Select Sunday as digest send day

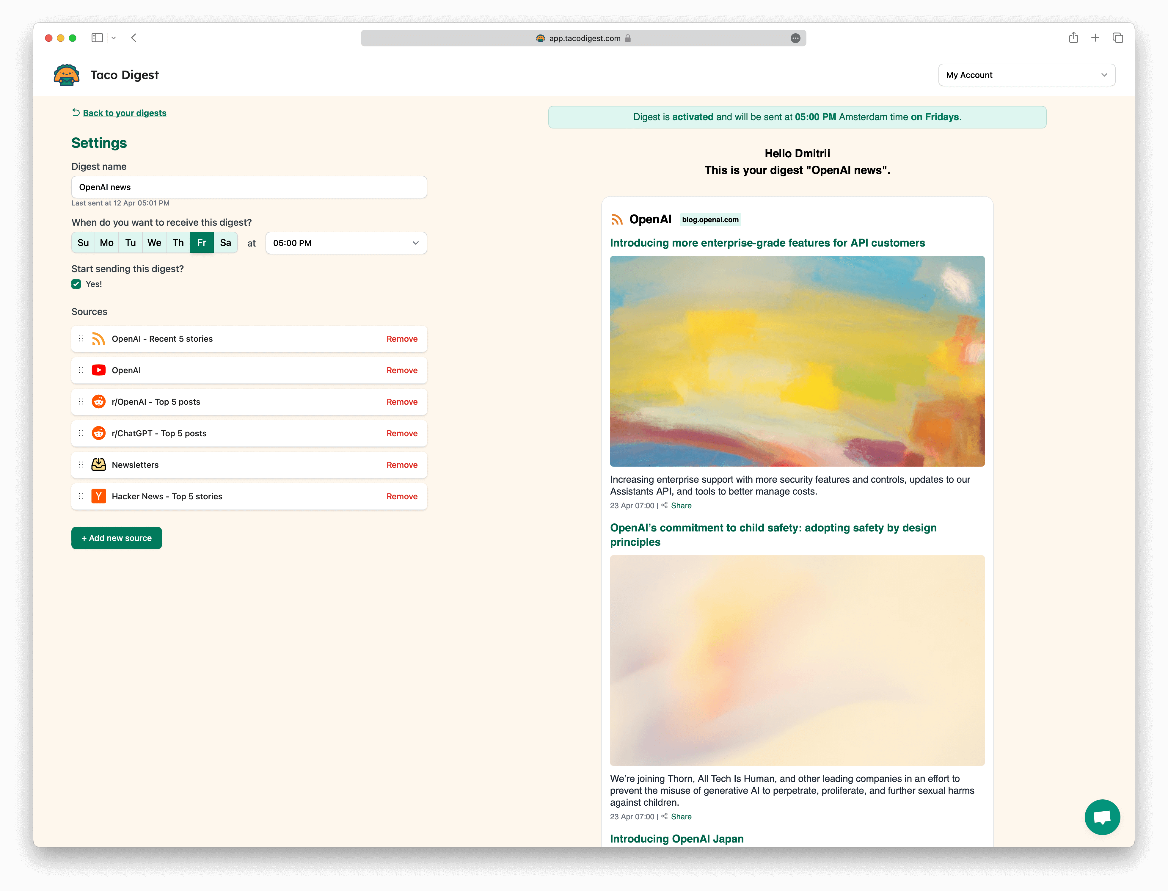[x=83, y=243]
